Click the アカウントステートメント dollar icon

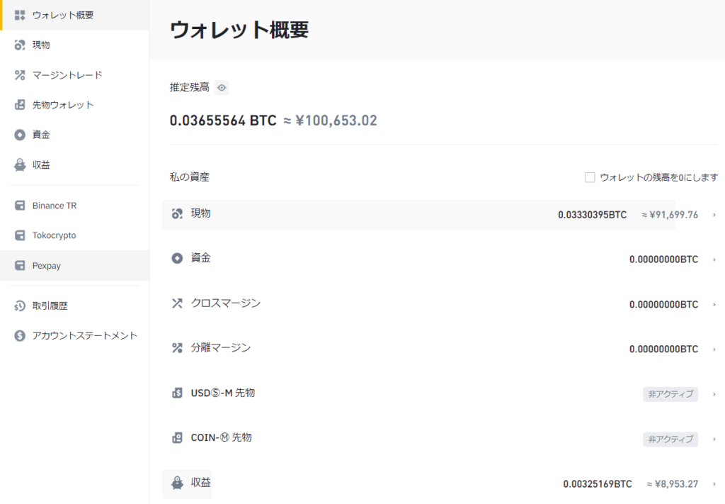tap(20, 336)
